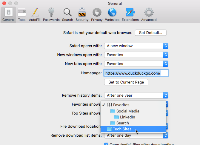Select the General preferences tab
Image resolution: width=200 pixels, height=145 pixels.
(8, 15)
